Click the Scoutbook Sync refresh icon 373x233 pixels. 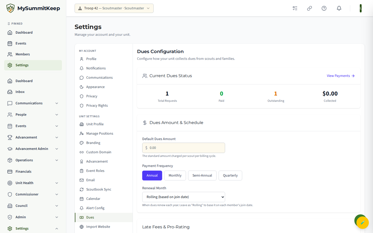point(82,190)
